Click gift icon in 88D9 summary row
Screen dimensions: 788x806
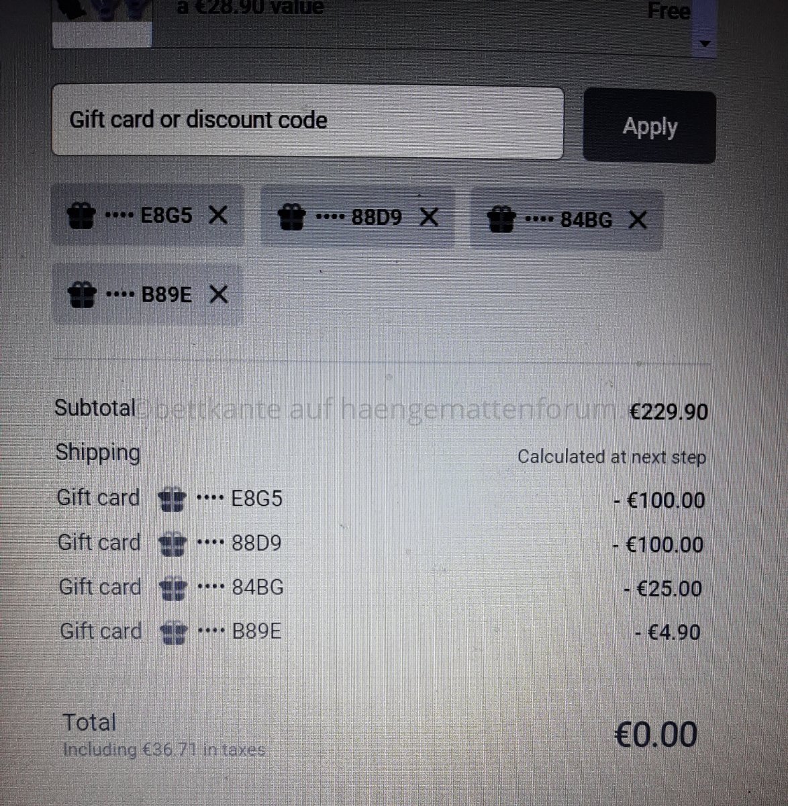(x=173, y=543)
